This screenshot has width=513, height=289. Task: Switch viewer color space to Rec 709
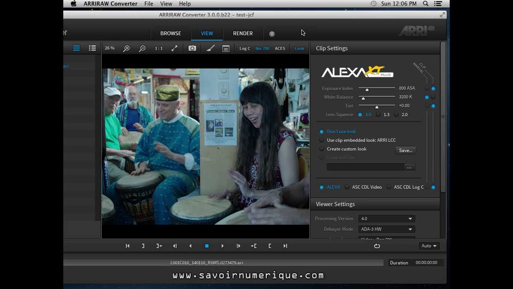click(262, 49)
